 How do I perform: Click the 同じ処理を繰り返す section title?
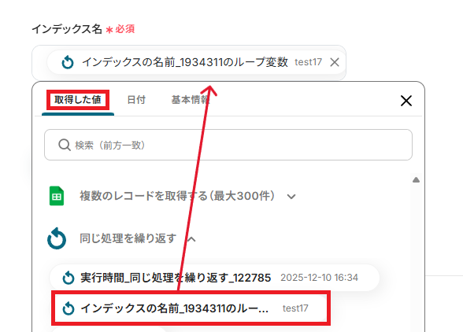point(128,238)
